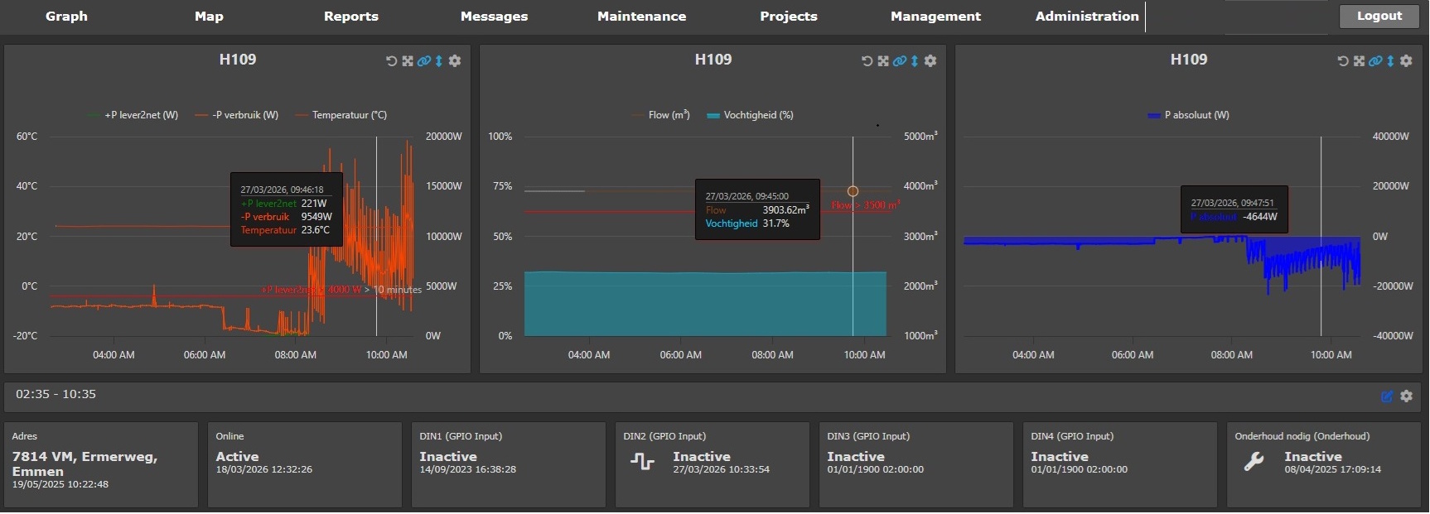Open the Maintenance menu

click(x=641, y=17)
